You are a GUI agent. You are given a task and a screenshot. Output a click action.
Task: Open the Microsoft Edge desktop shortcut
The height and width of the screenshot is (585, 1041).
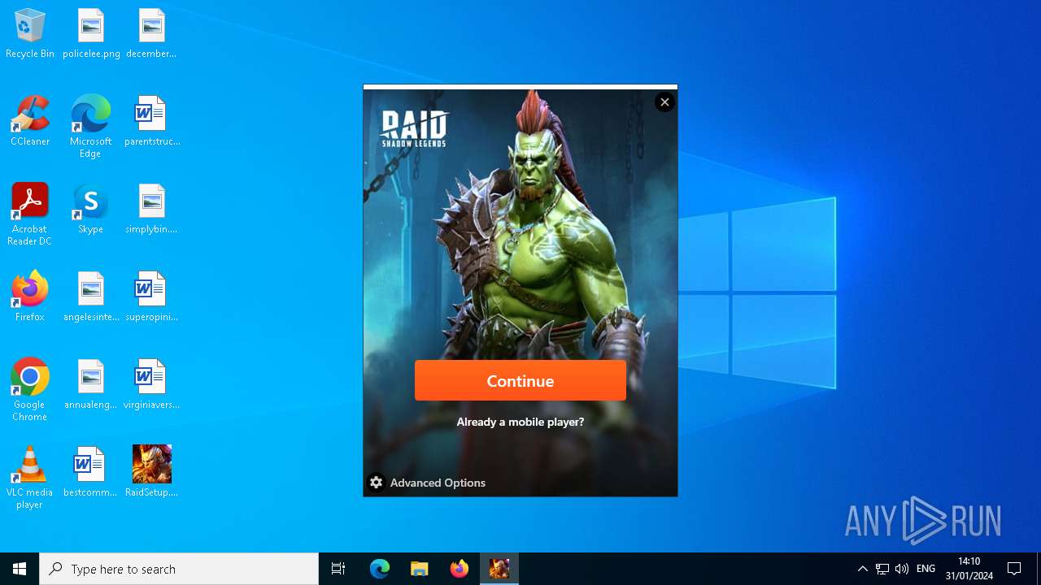(x=91, y=127)
